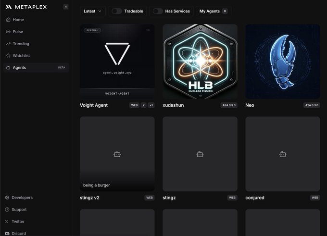Open the Home page
Image resolution: width=327 pixels, height=236 pixels.
tap(36, 20)
